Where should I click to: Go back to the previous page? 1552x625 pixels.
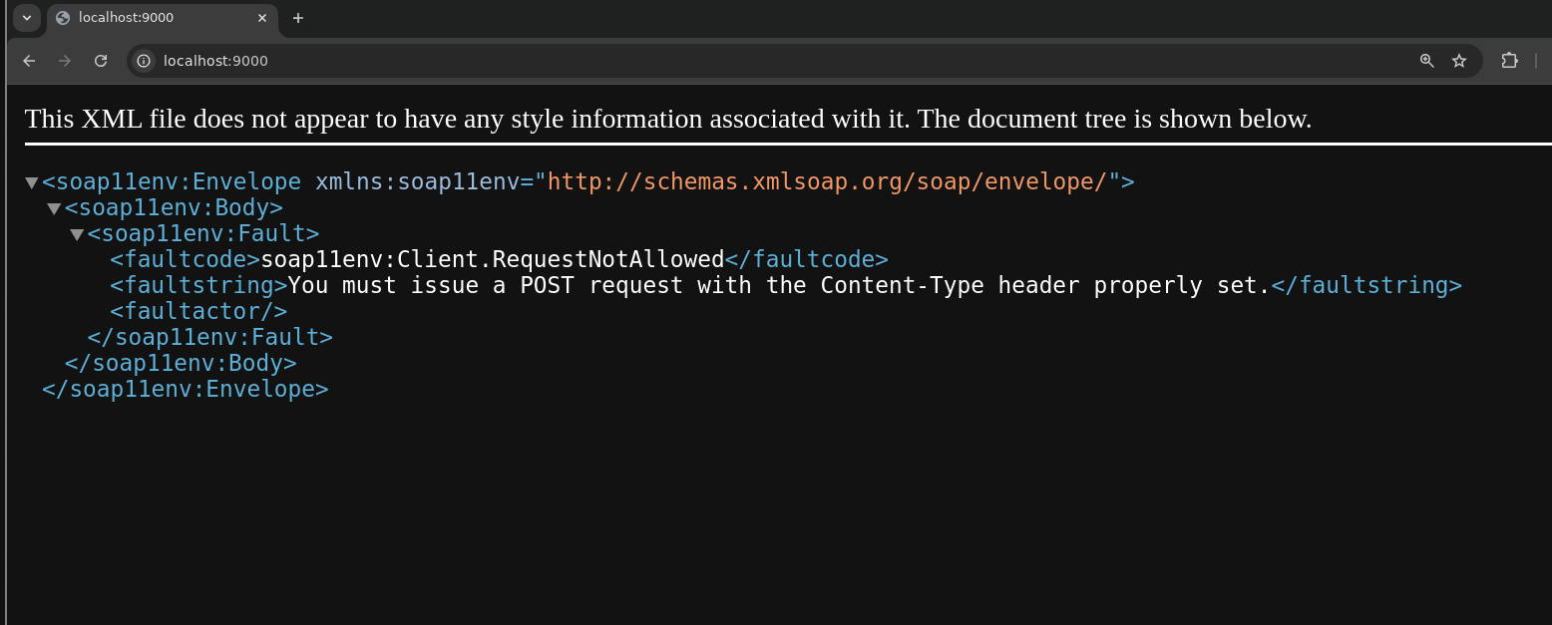[x=29, y=61]
